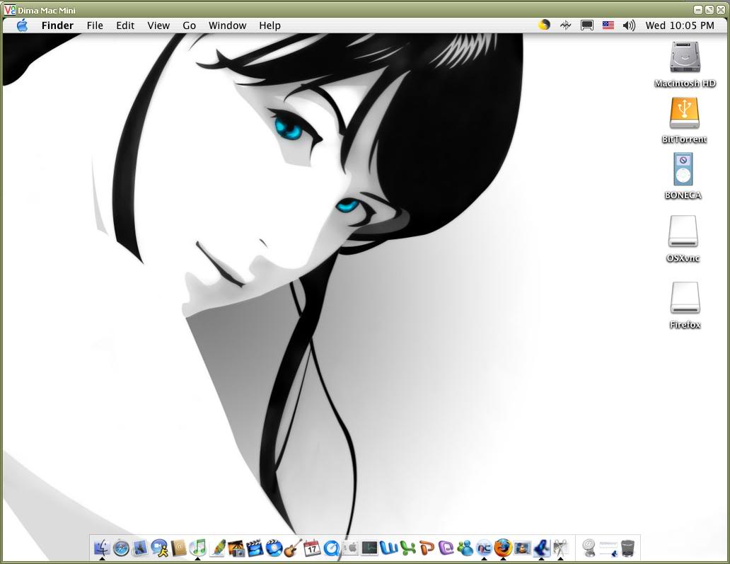
Task: Open Finder from the Dock
Action: point(102,548)
